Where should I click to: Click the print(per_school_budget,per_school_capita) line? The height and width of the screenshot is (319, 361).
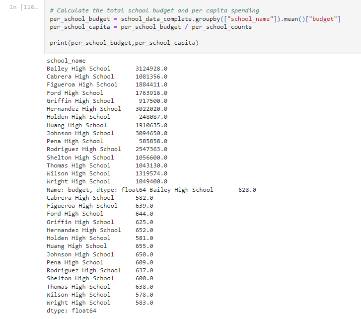(124, 43)
